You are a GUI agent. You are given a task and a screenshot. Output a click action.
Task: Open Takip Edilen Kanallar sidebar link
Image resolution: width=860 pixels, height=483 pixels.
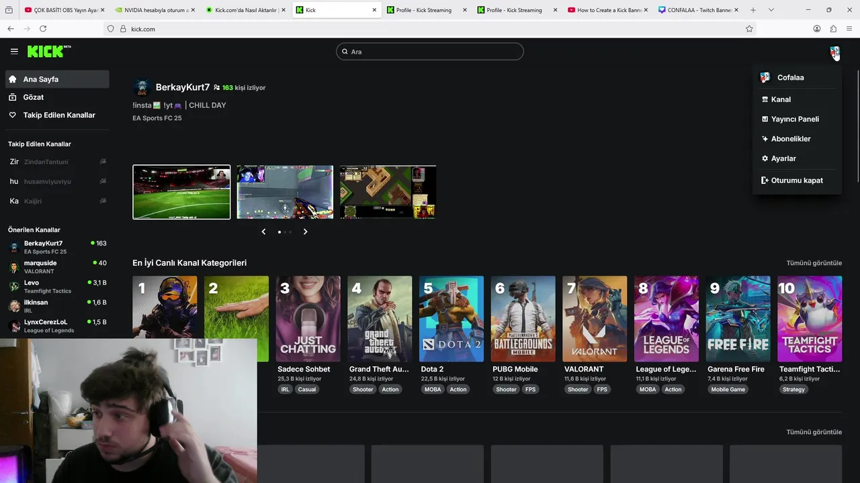tap(57, 115)
